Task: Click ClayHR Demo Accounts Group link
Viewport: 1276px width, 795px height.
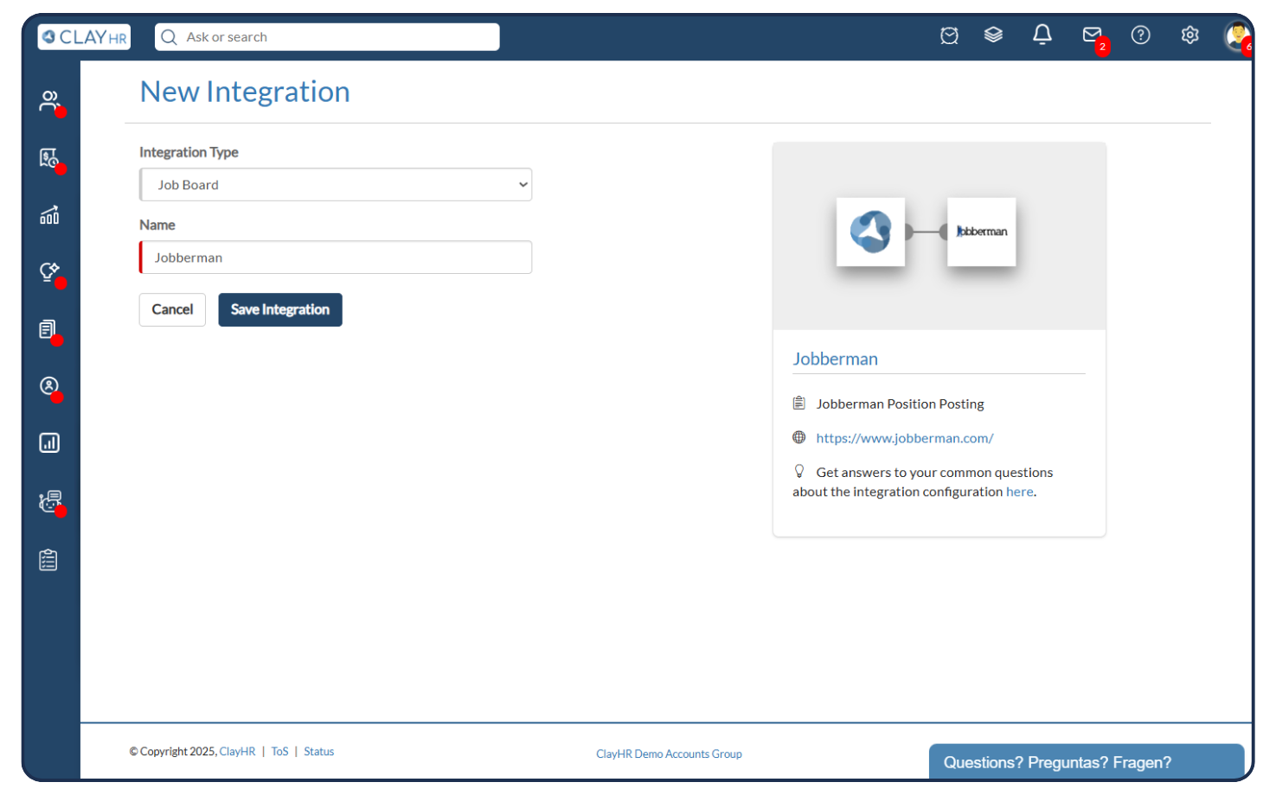Action: coord(669,754)
